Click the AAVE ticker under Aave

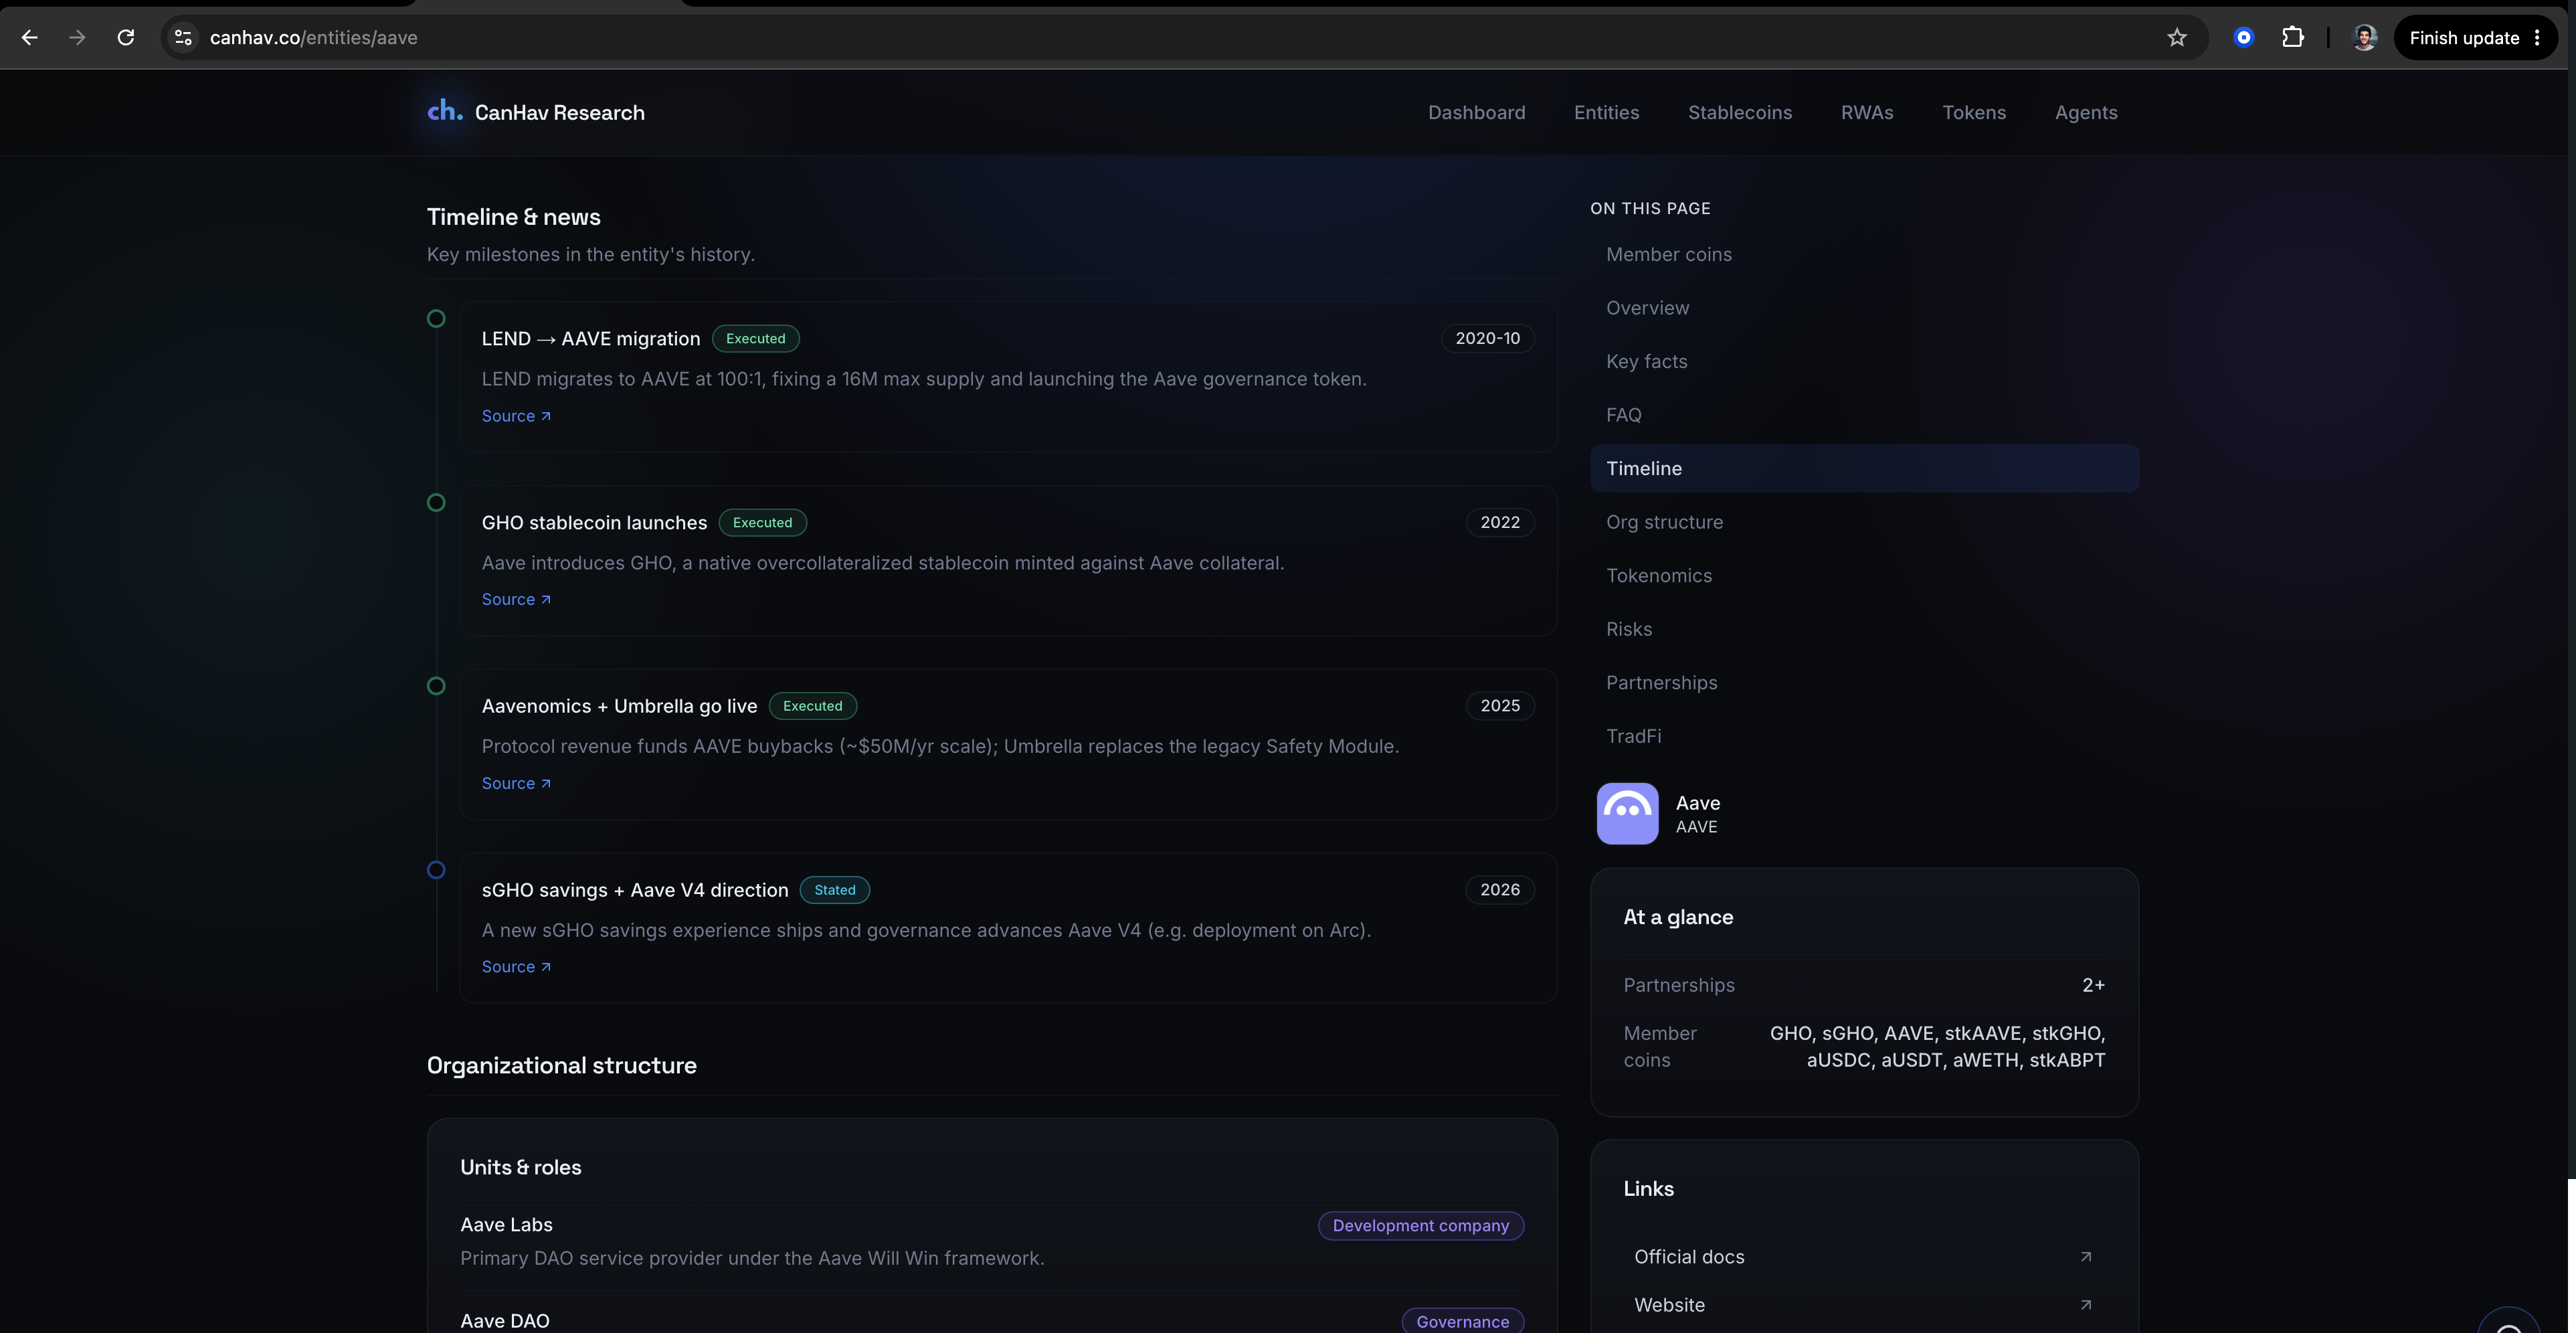[1696, 827]
